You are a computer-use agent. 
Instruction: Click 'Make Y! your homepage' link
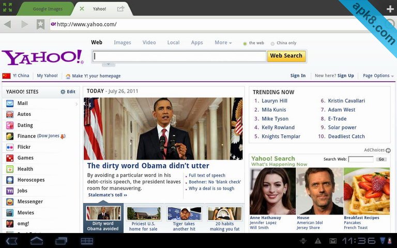96,76
